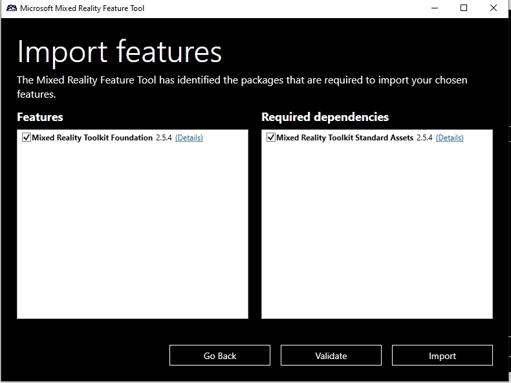511x383 pixels.
Task: Click the Features heading
Action: (x=40, y=117)
